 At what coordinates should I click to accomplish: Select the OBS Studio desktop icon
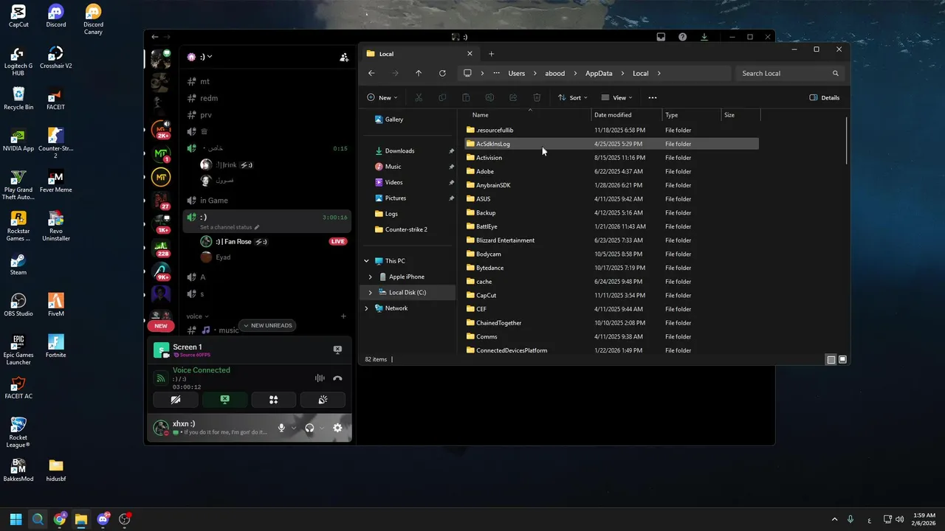click(18, 305)
